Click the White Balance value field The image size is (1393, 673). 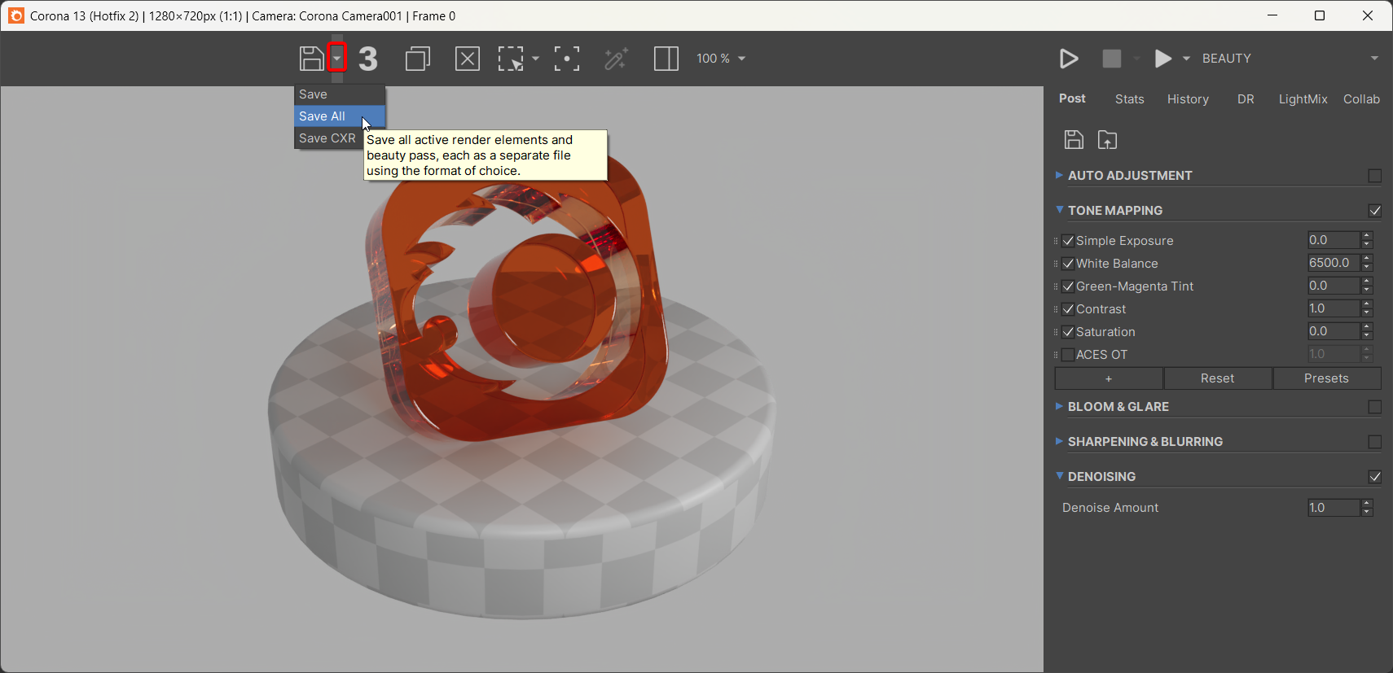[1332, 263]
